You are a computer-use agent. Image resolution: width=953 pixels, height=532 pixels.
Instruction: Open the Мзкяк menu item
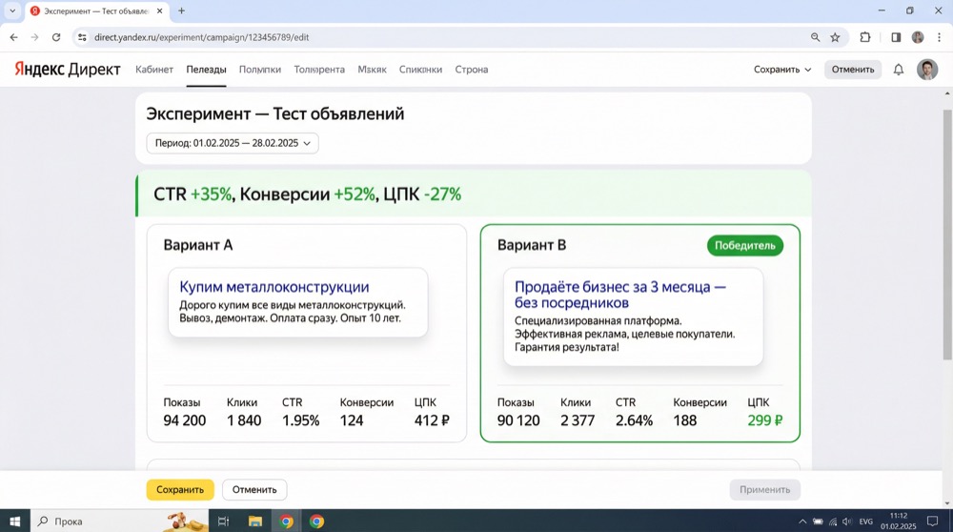coord(372,70)
